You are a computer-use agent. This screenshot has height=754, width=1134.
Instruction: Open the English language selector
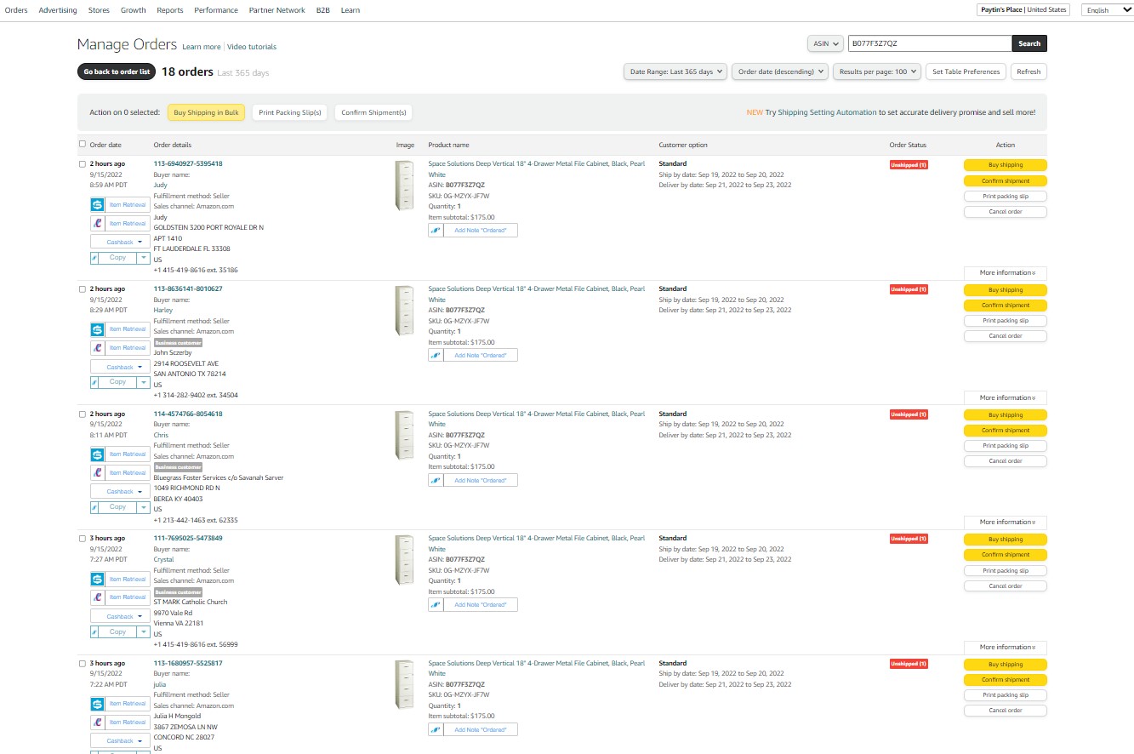tap(1107, 10)
